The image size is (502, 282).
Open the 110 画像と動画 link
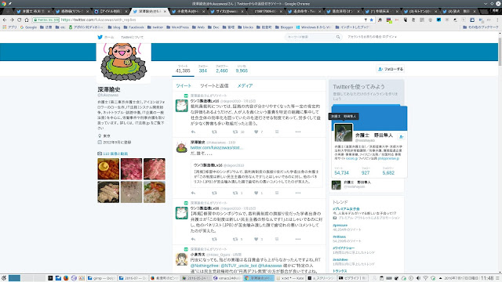pyautogui.click(x=115, y=154)
